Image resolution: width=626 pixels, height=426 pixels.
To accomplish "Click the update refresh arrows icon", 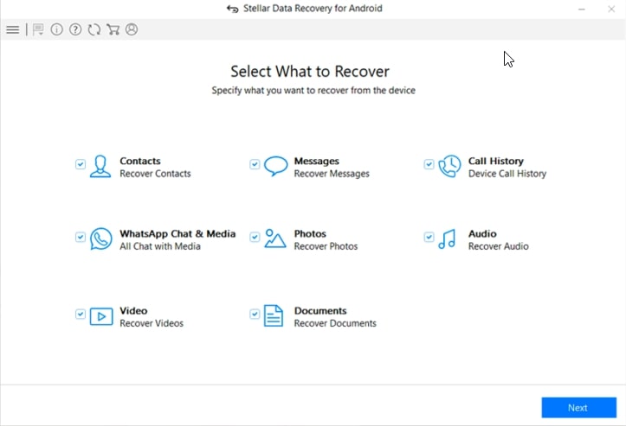I will pos(94,29).
